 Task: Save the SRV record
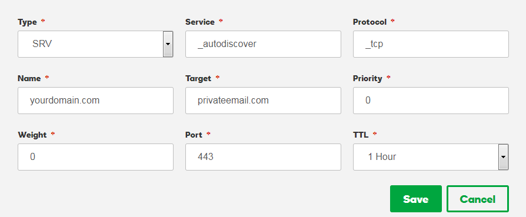(415, 199)
